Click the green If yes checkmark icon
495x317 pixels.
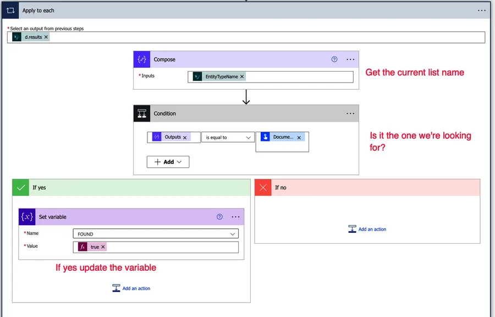pos(21,188)
